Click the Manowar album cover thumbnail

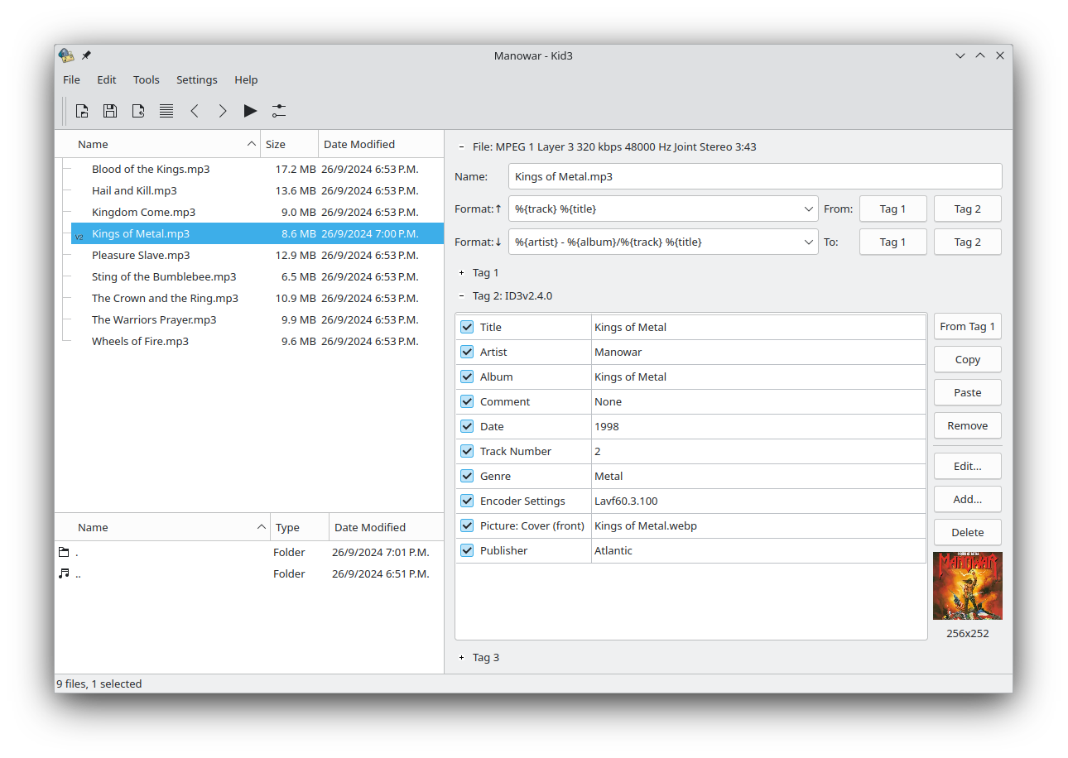[x=967, y=586]
